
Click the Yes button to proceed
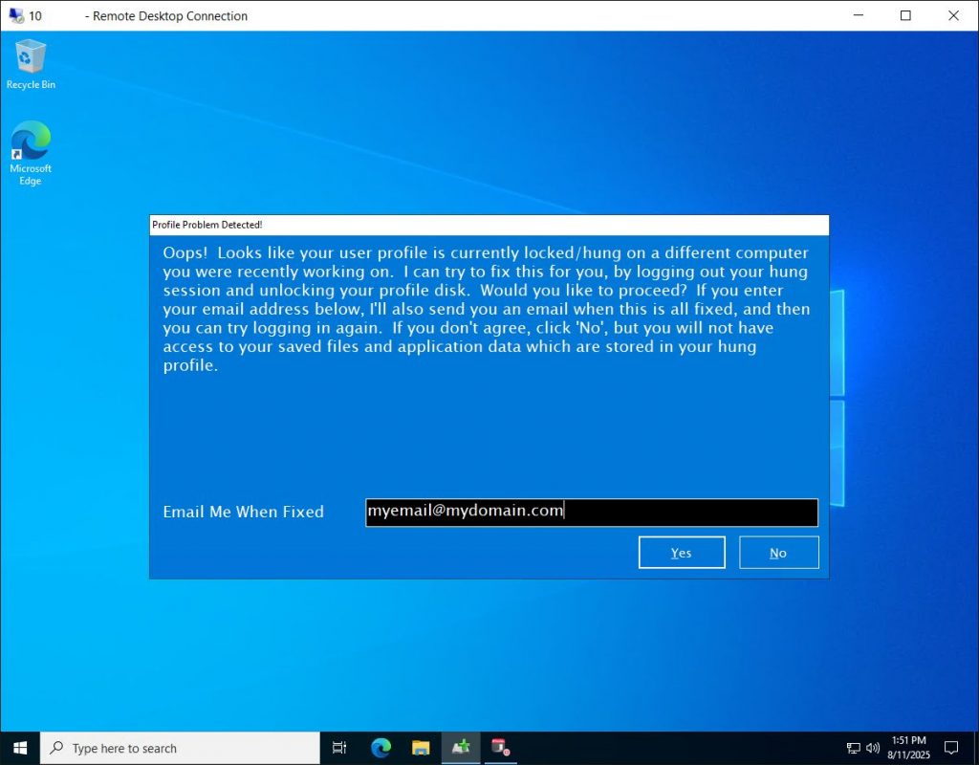click(x=682, y=553)
